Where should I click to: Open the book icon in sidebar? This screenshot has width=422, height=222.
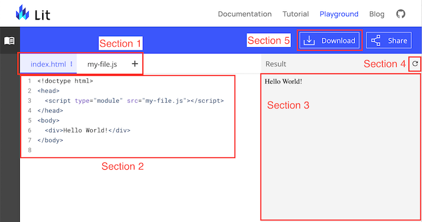(x=10, y=41)
